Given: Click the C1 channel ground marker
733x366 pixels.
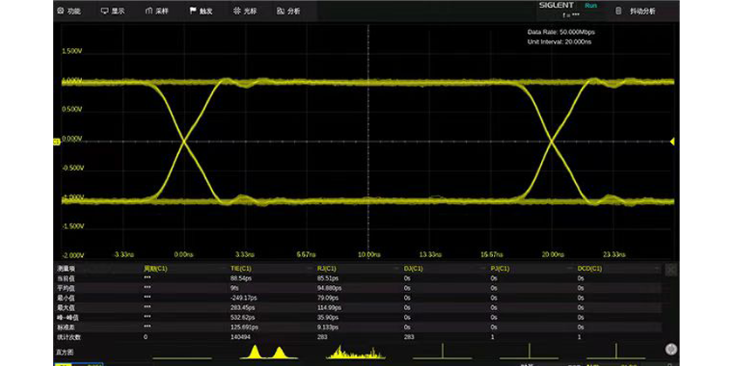Looking at the screenshot, I should [x=57, y=140].
